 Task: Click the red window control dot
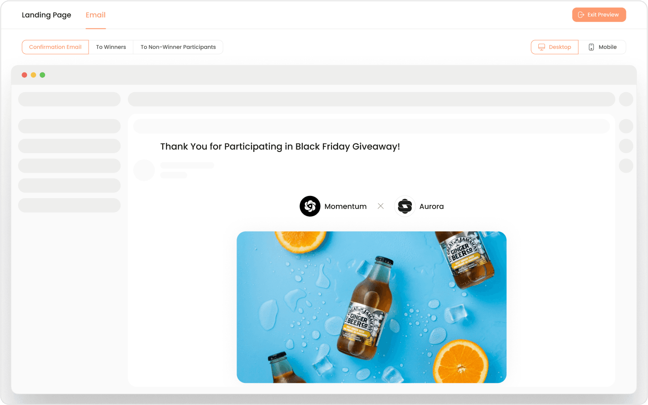(x=24, y=75)
